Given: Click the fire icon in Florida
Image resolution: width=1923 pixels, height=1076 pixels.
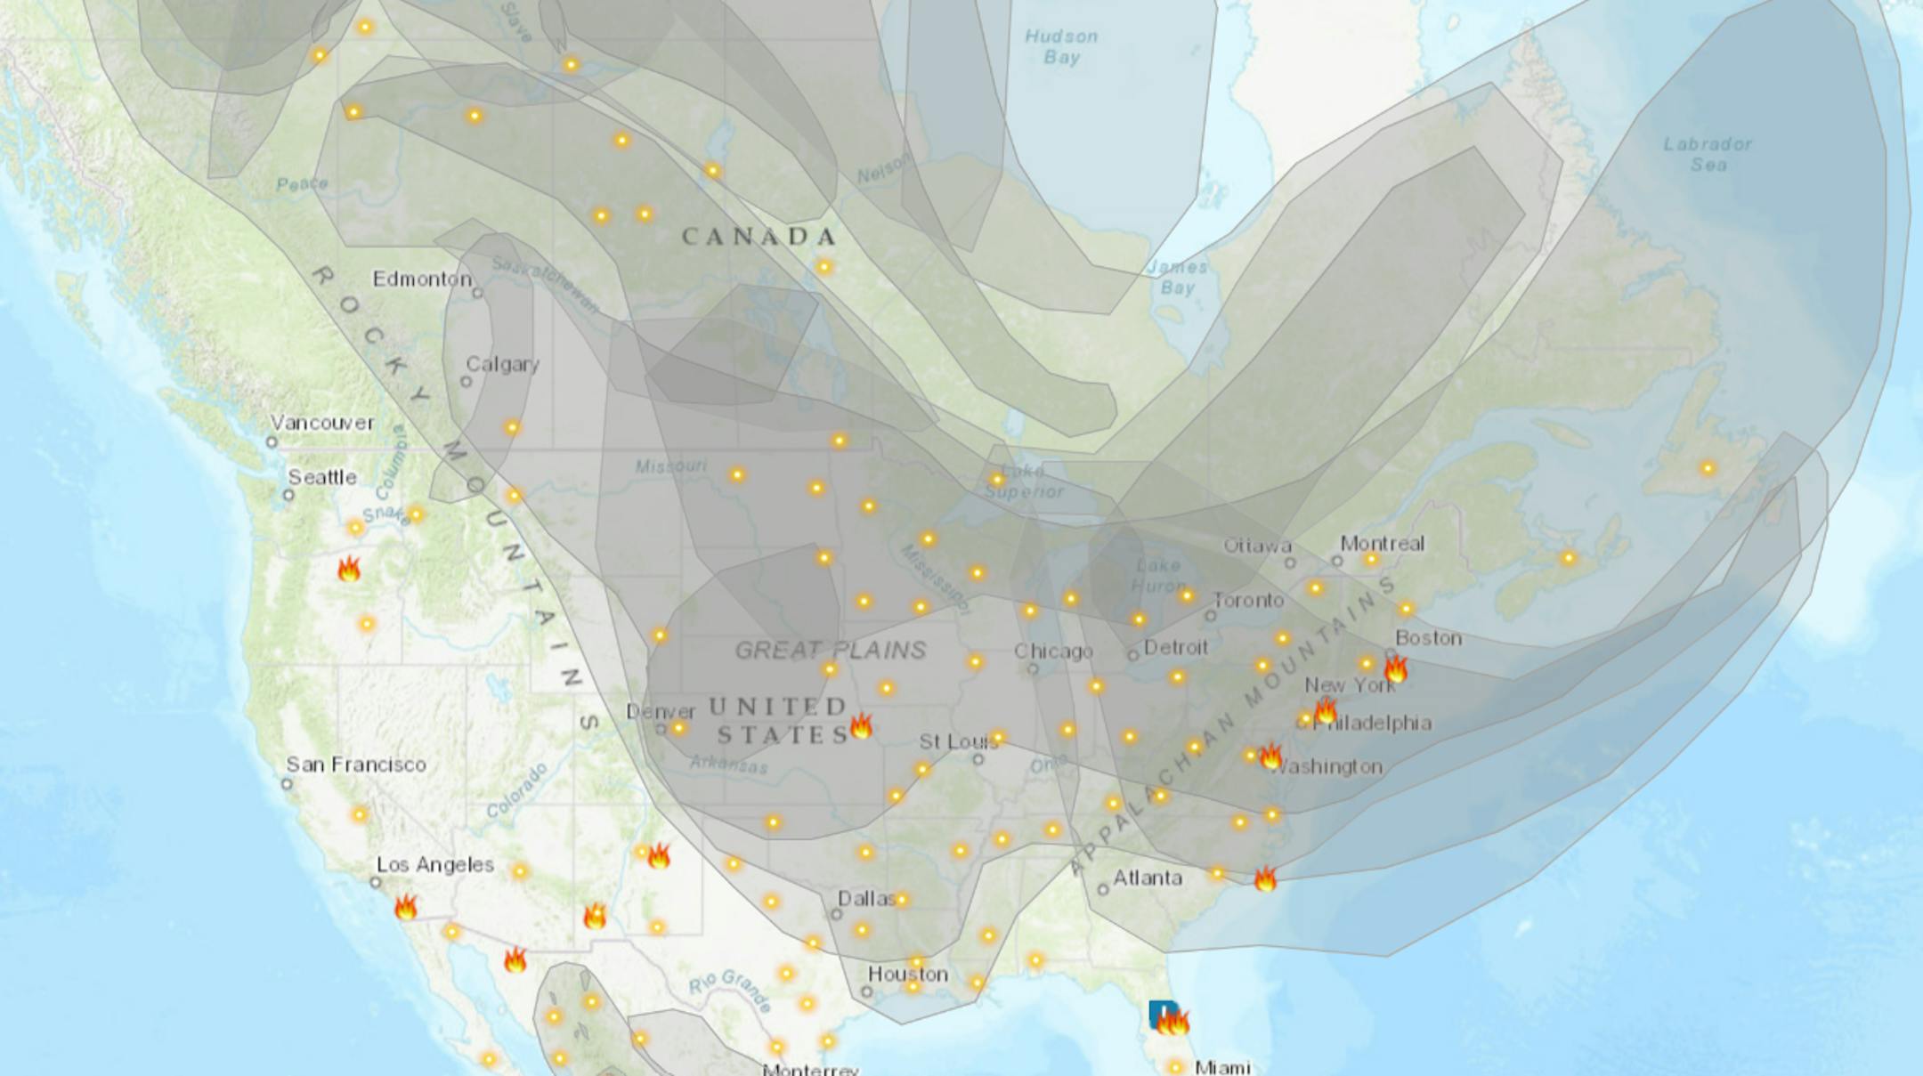Looking at the screenshot, I should (1175, 1023).
